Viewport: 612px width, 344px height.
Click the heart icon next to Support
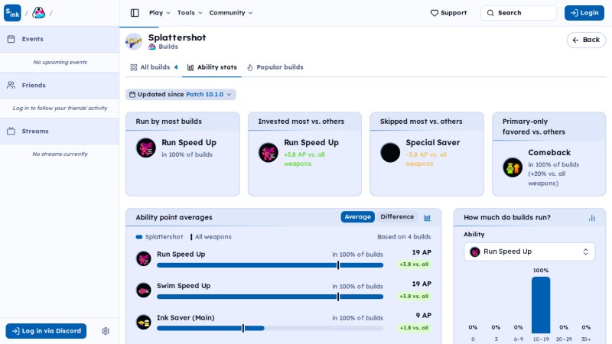click(x=434, y=13)
